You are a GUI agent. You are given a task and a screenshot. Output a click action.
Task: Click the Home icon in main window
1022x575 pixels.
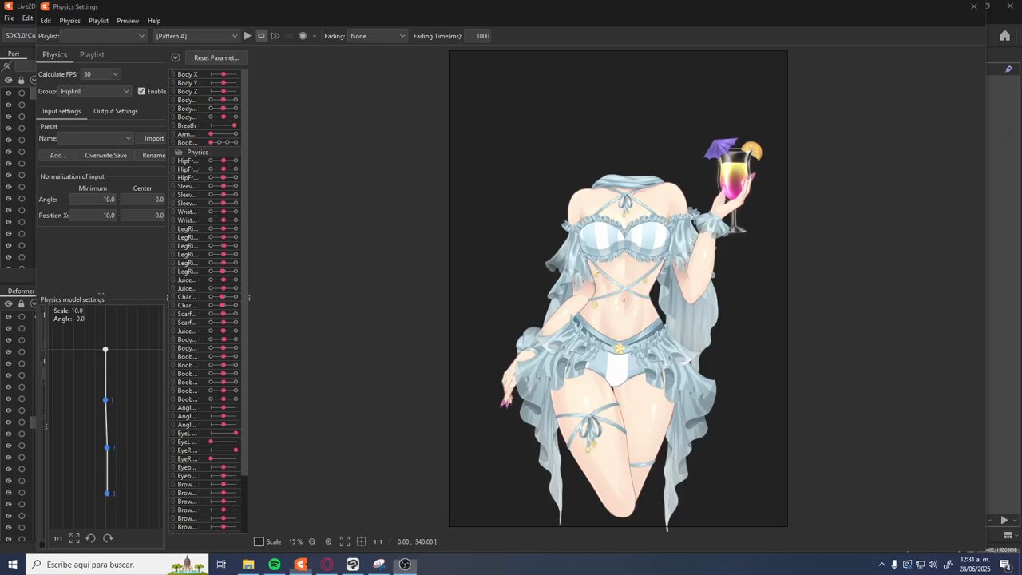(x=1004, y=35)
